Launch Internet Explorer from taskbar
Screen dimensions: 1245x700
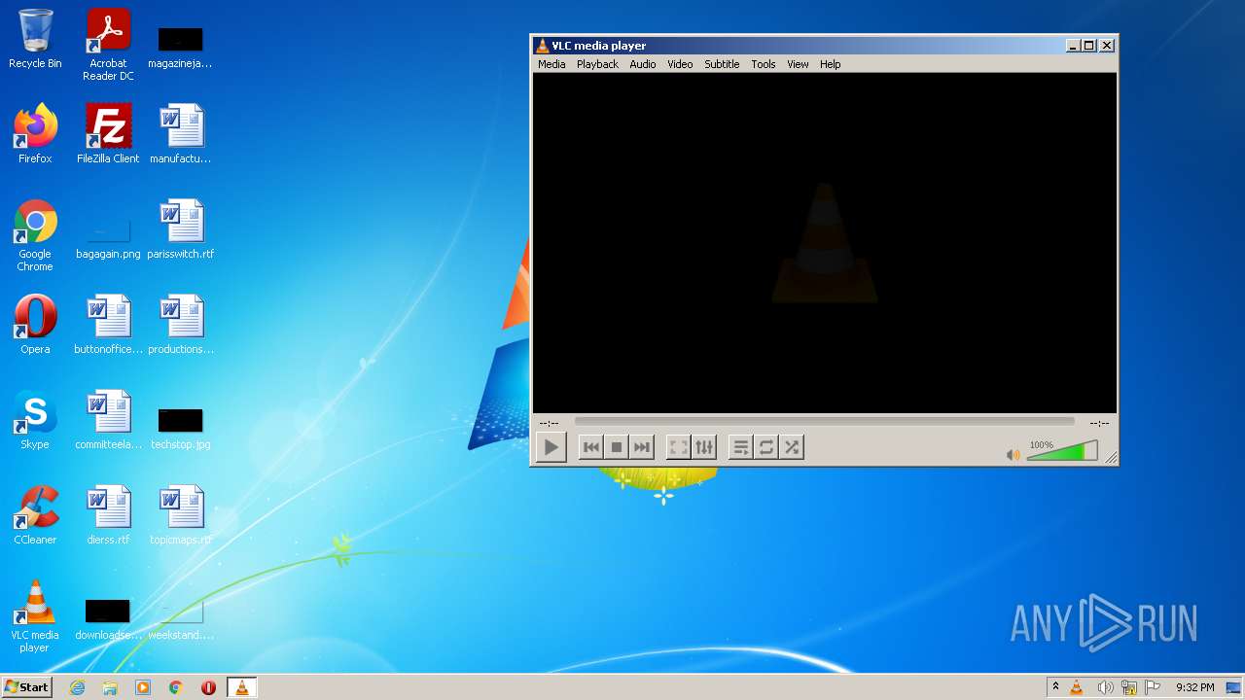pos(78,687)
